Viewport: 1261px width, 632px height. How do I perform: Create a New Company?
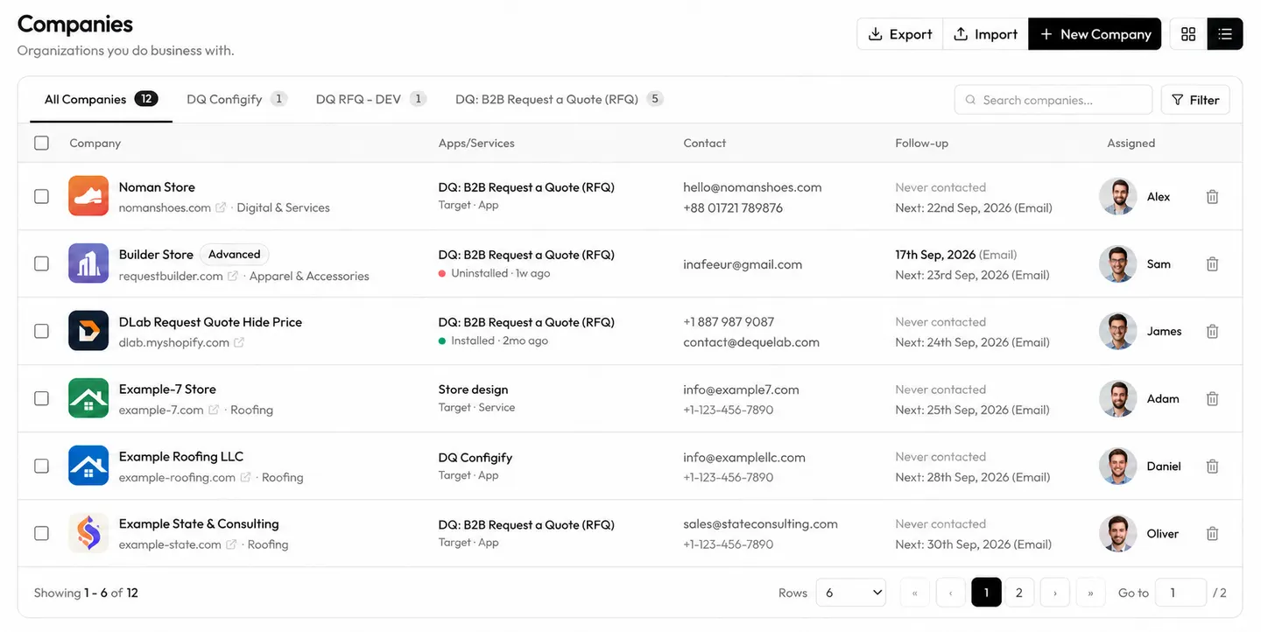1095,34
